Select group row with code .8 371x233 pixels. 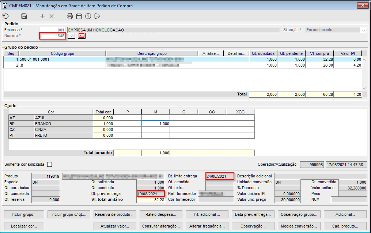pos(182,65)
